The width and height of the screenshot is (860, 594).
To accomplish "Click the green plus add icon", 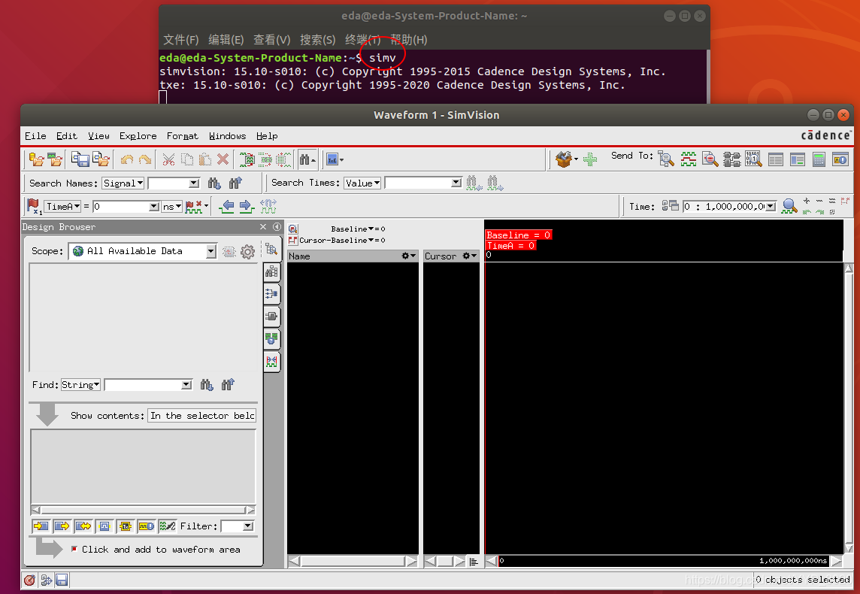I will pyautogui.click(x=590, y=159).
